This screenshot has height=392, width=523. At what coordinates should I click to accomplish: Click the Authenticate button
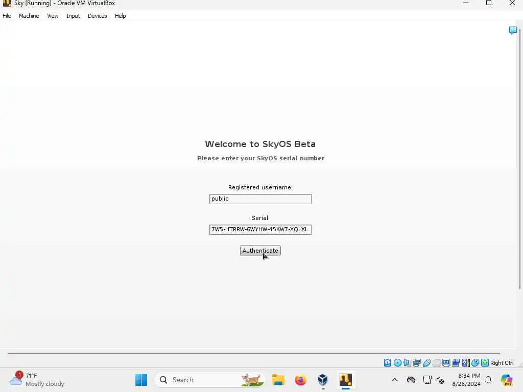(260, 251)
